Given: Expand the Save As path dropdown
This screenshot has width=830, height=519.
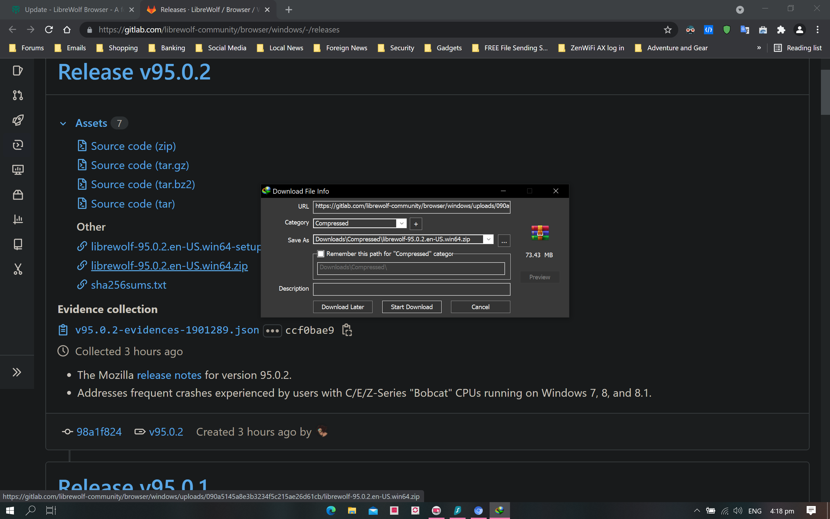Looking at the screenshot, I should pyautogui.click(x=488, y=239).
